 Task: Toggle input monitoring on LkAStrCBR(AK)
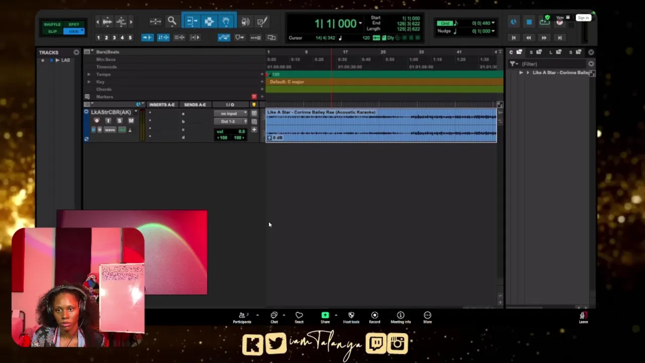click(x=108, y=121)
